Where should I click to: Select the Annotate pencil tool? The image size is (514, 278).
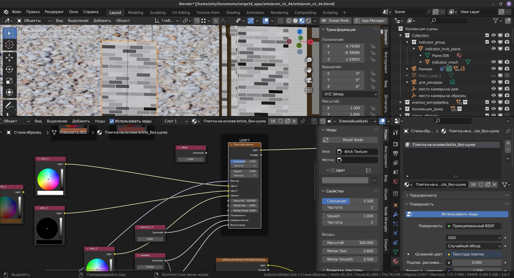[9, 105]
